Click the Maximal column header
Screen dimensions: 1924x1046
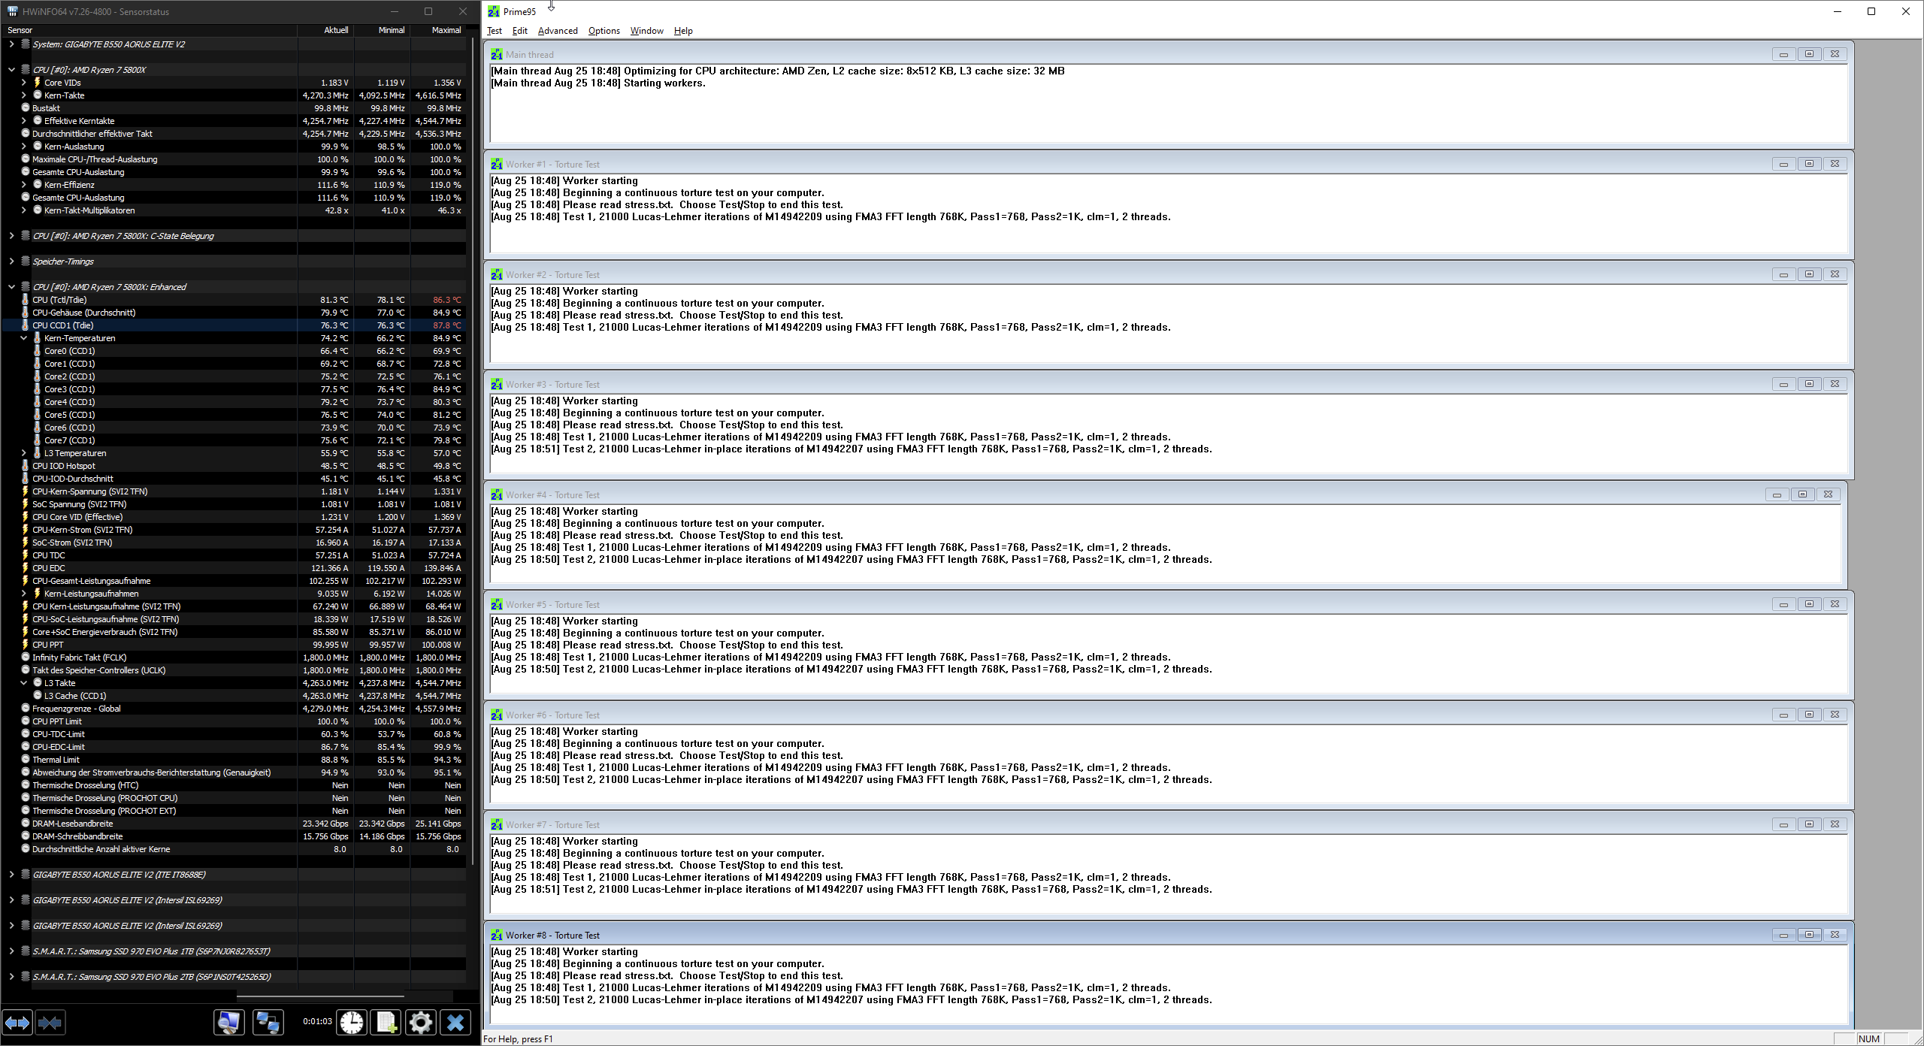(x=446, y=30)
